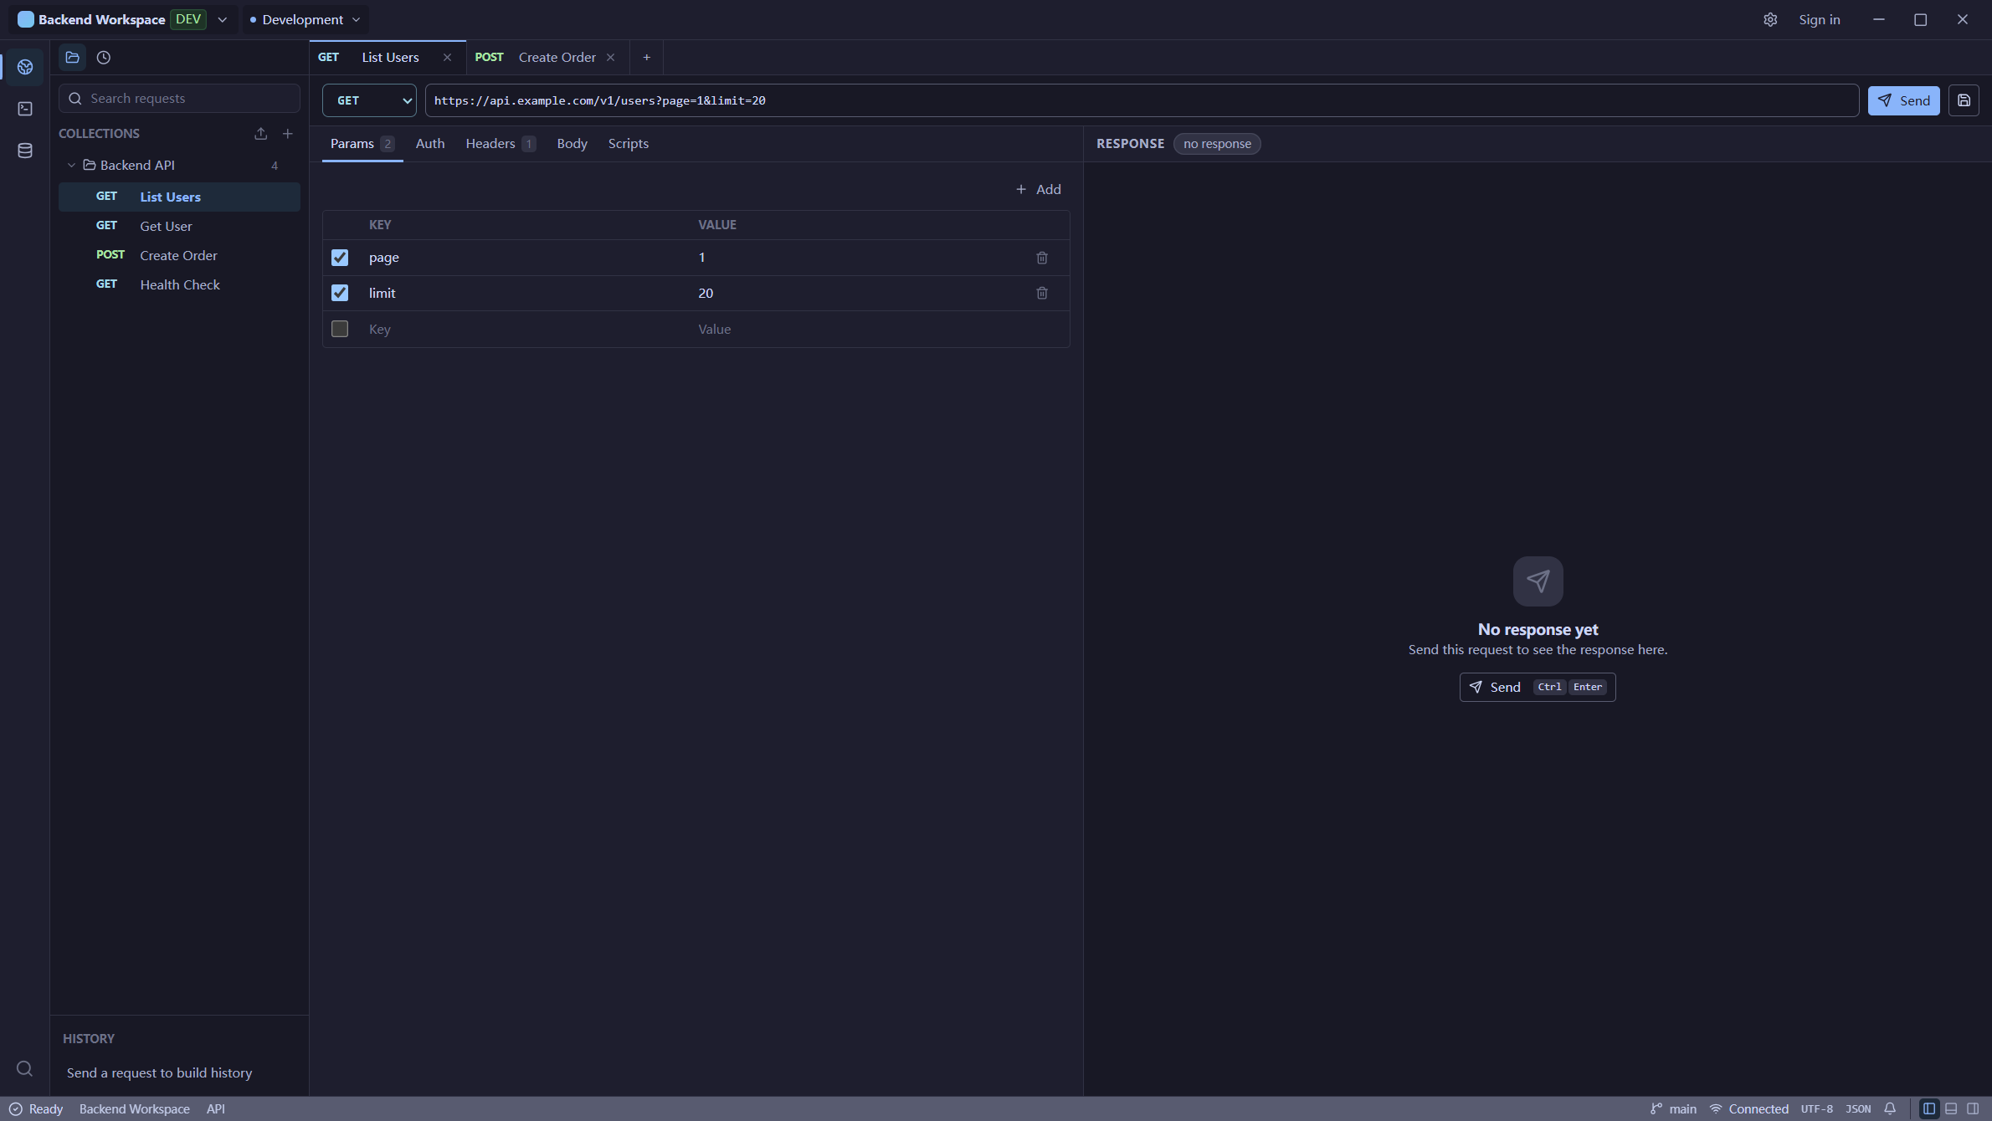Click the request URL field
1992x1121 pixels.
tap(1142, 100)
